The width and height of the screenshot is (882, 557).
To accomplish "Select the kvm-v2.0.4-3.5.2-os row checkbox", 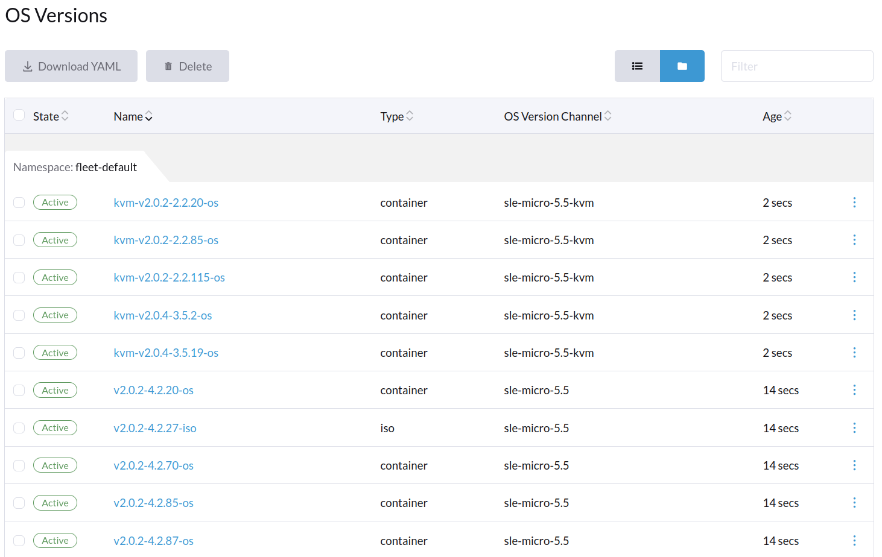I will [x=19, y=315].
